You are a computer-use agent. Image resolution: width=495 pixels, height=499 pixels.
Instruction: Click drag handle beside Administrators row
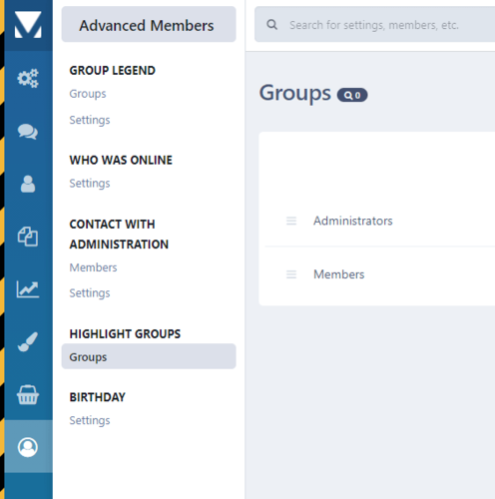click(291, 221)
